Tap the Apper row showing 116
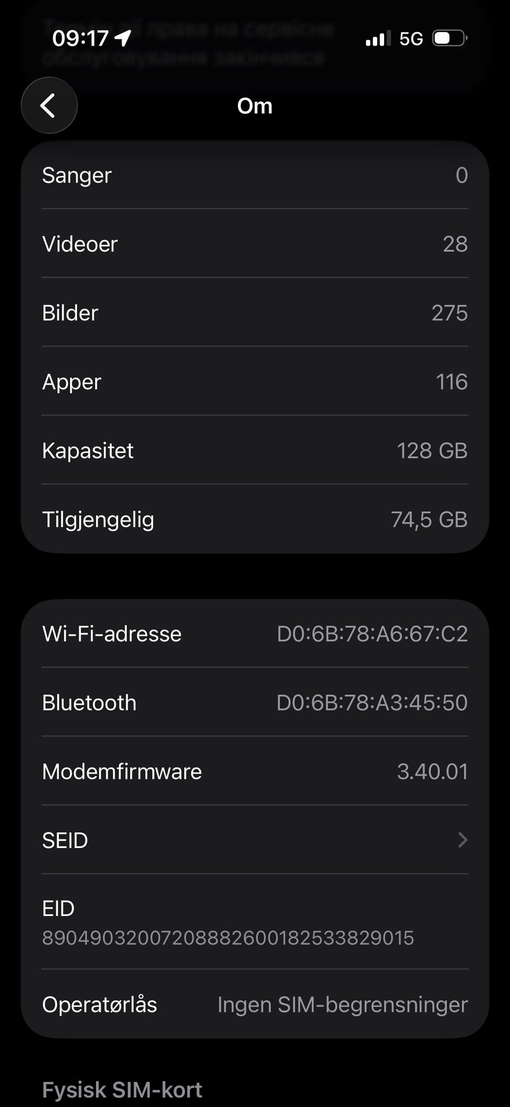This screenshot has width=510, height=1107. pos(255,382)
